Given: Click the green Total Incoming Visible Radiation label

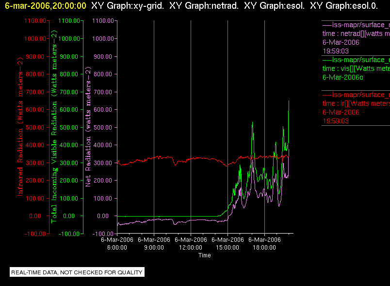Looking at the screenshot, I should click(x=54, y=127).
